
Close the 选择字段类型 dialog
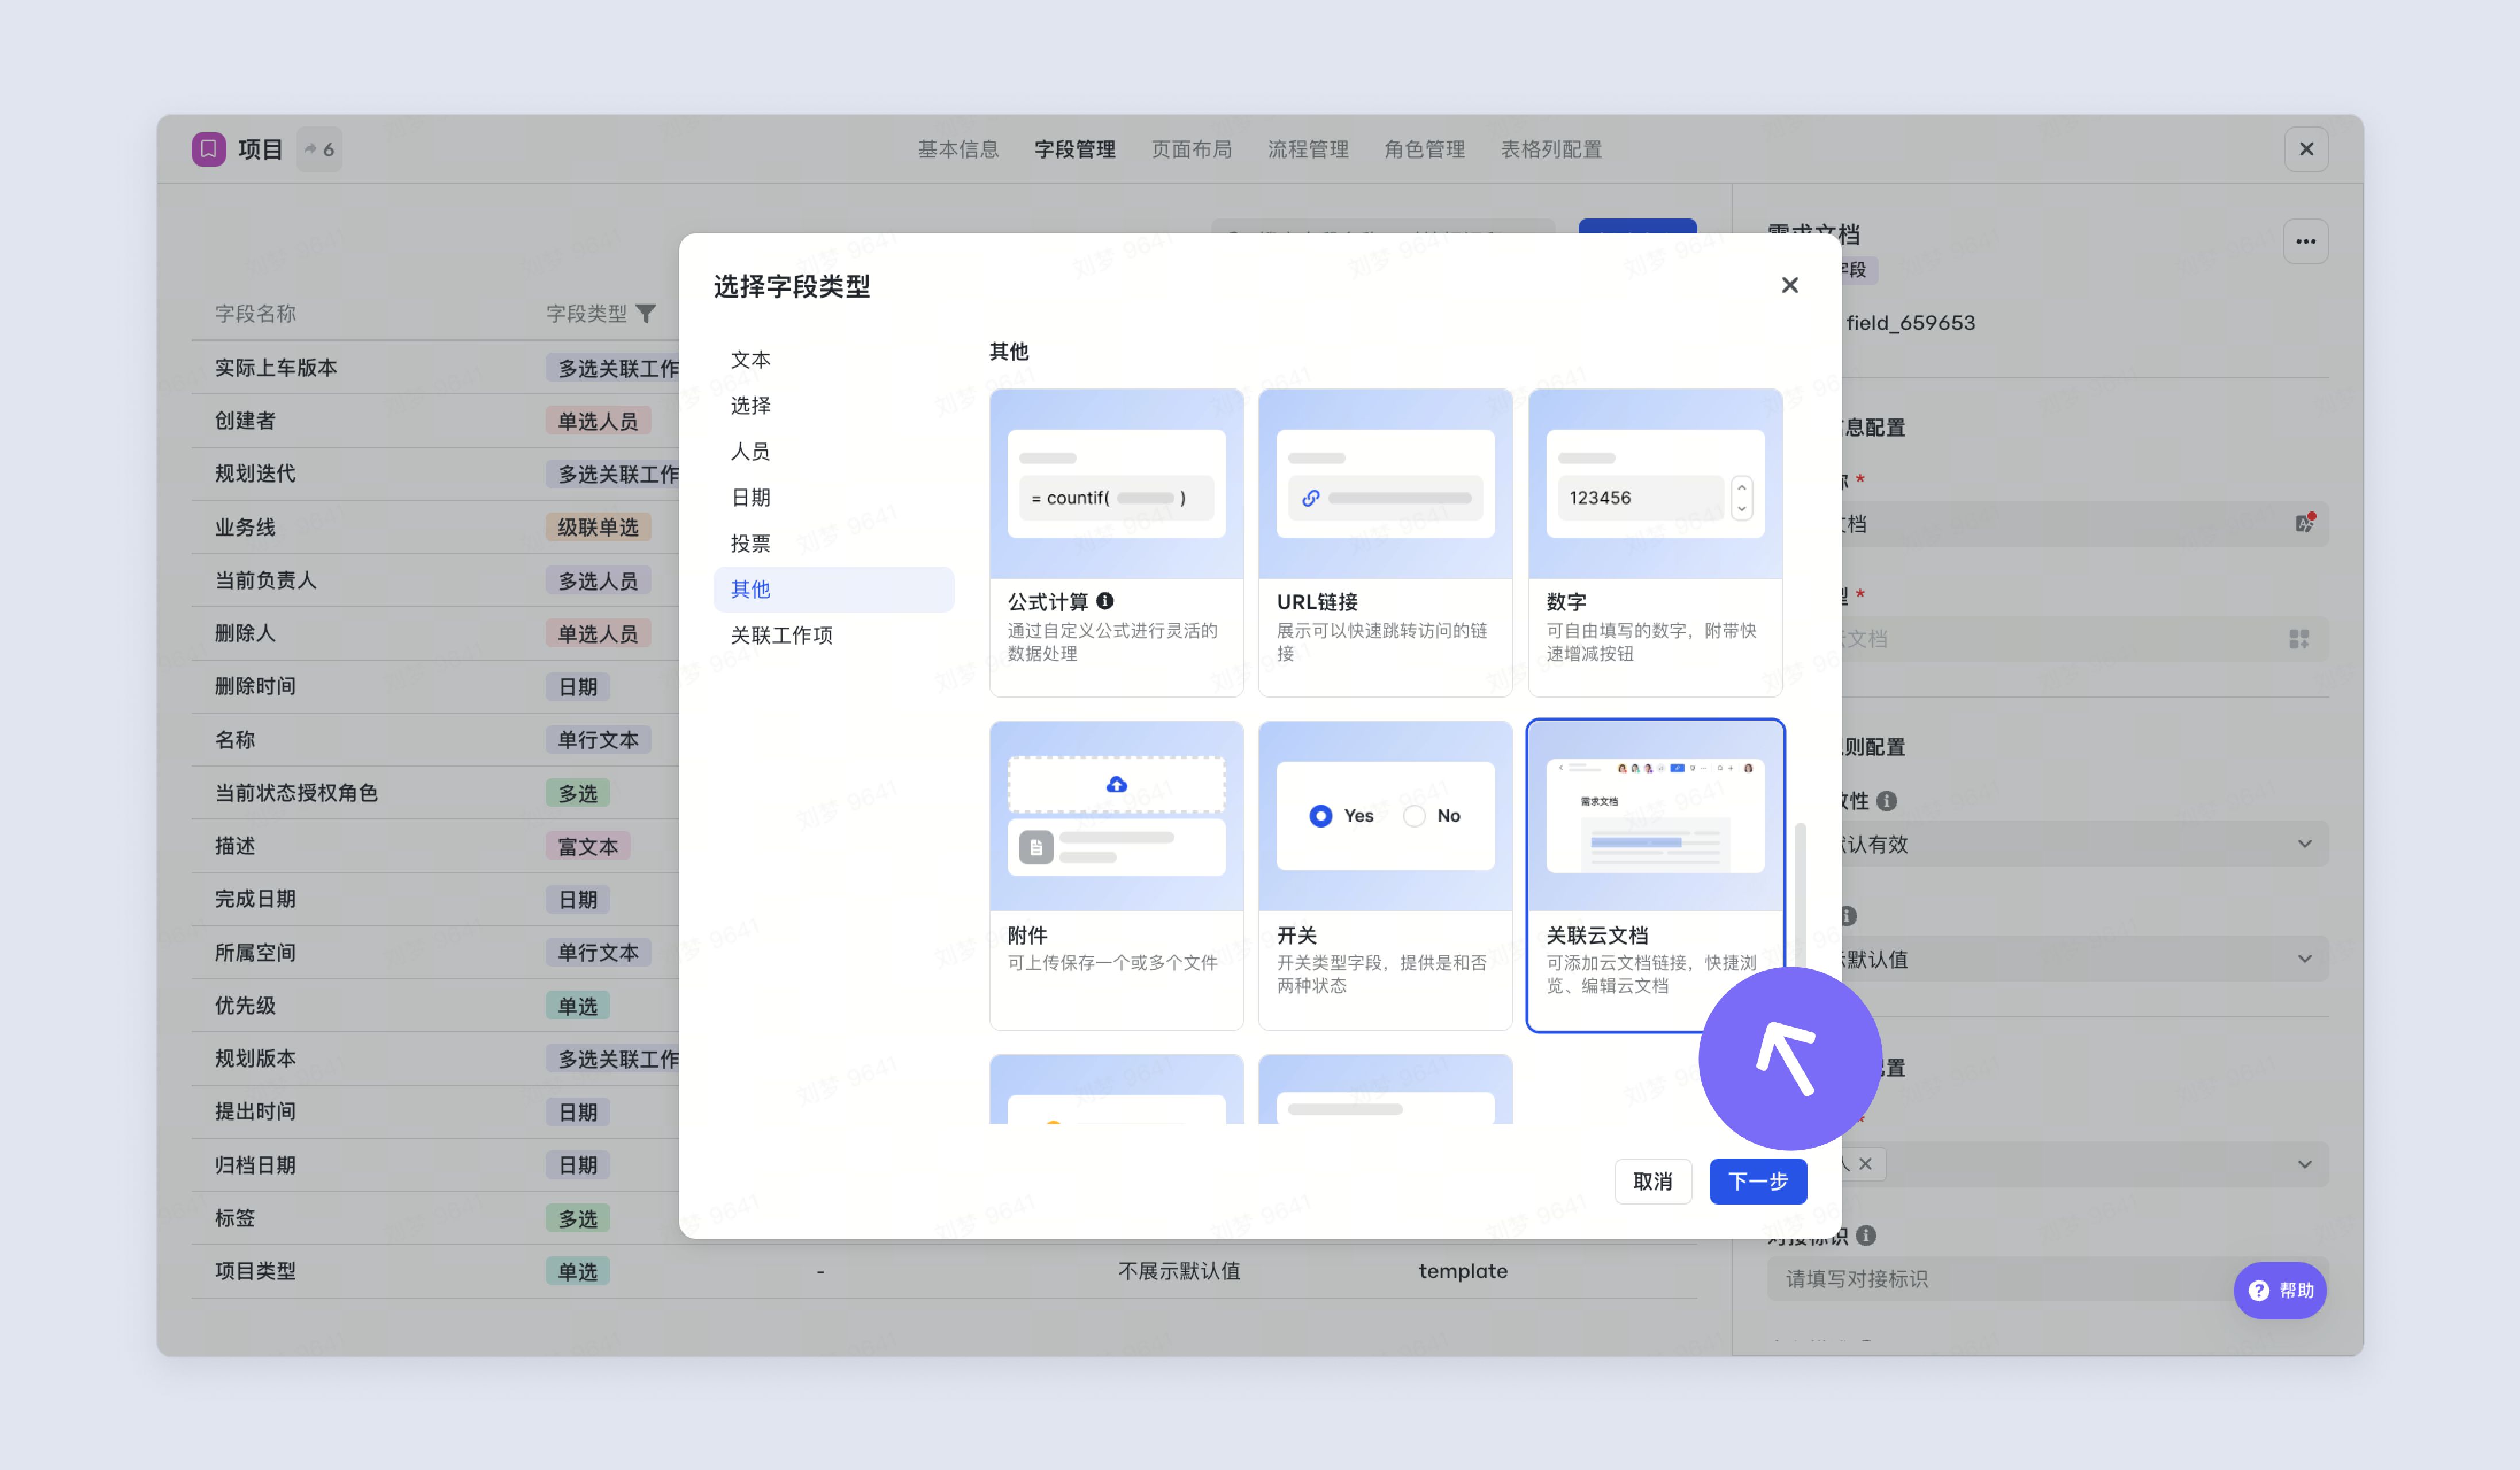click(1790, 285)
